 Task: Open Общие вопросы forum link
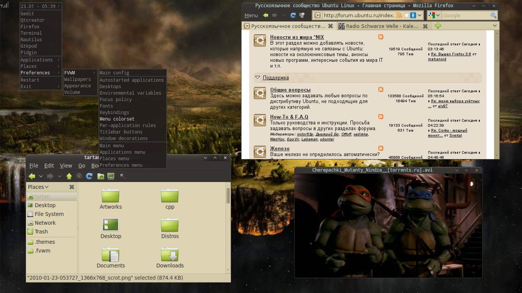point(290,90)
